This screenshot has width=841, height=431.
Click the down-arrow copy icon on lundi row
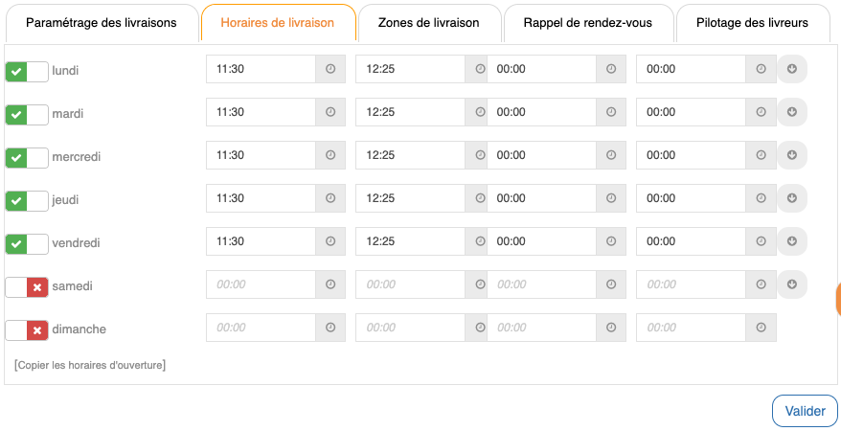coord(792,69)
